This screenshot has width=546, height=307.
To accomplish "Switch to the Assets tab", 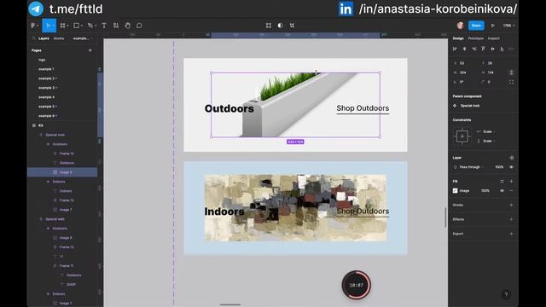I will [59, 38].
